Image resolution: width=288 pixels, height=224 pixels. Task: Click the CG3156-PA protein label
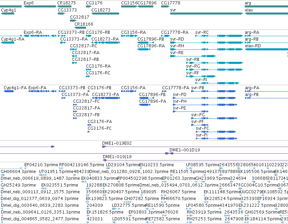click(x=133, y=88)
